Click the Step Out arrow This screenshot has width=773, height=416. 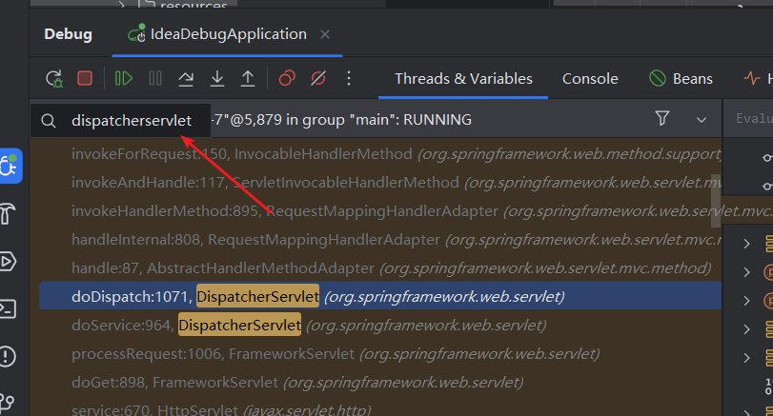point(248,79)
